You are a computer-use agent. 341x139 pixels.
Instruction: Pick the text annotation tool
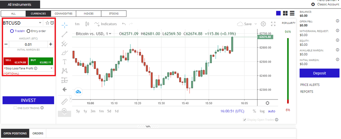tap(65, 61)
